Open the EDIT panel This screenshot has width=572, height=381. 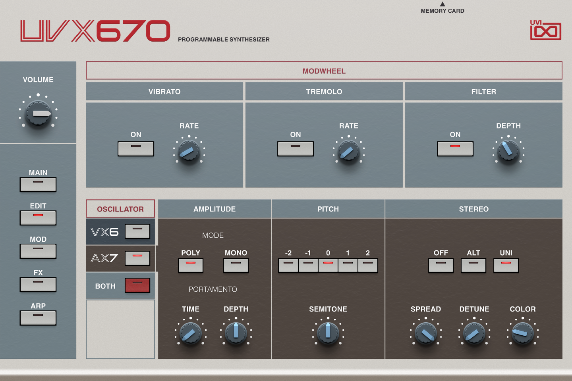pyautogui.click(x=38, y=217)
